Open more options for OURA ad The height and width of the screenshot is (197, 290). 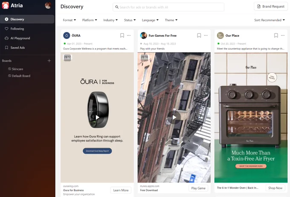click(x=129, y=35)
